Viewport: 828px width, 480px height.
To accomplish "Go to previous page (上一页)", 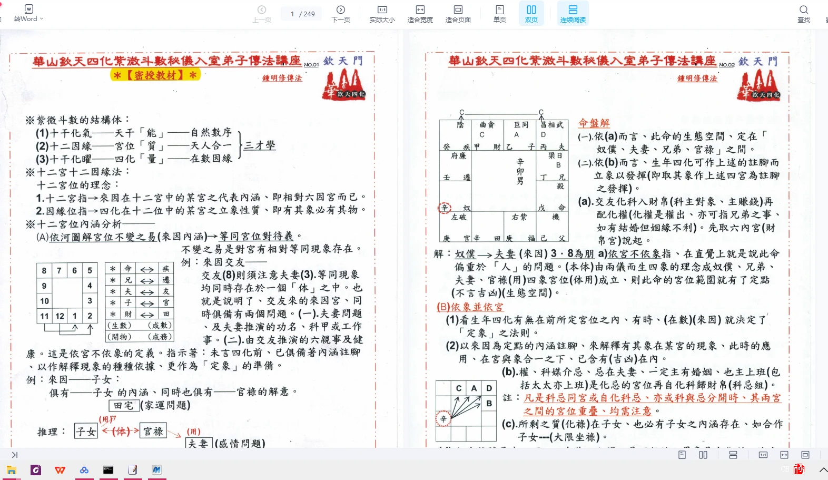I will tap(262, 14).
